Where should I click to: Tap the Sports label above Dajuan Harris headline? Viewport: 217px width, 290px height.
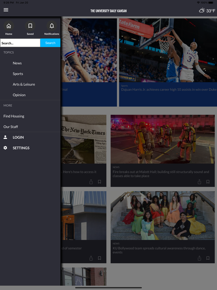pos(125,86)
